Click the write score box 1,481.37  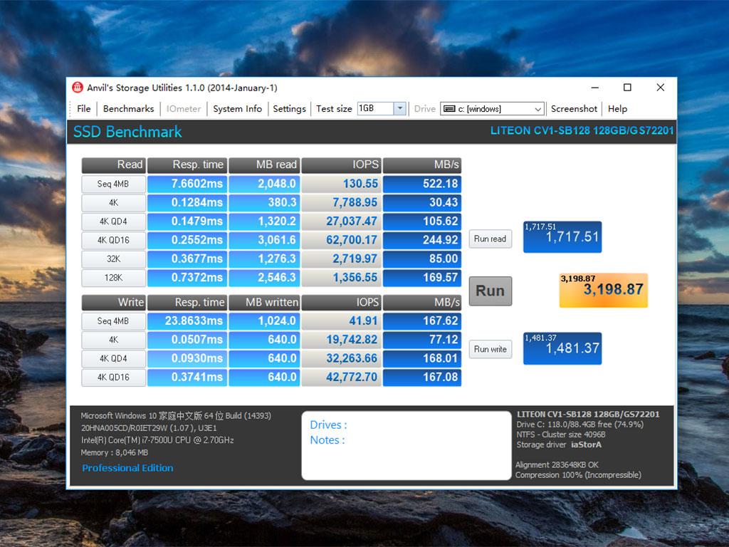[x=562, y=348]
